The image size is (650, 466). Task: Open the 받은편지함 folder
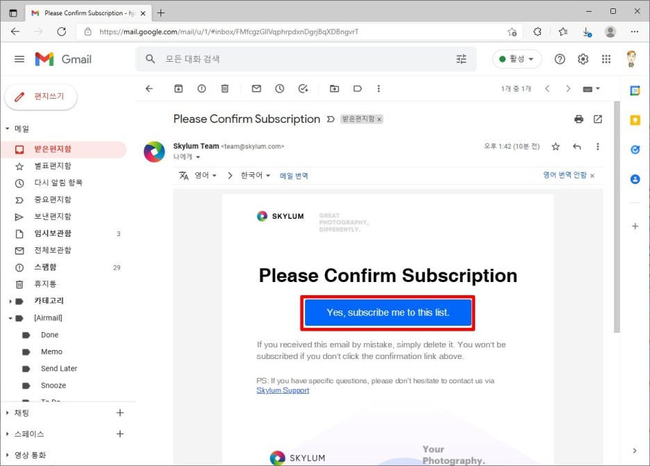tap(63, 149)
